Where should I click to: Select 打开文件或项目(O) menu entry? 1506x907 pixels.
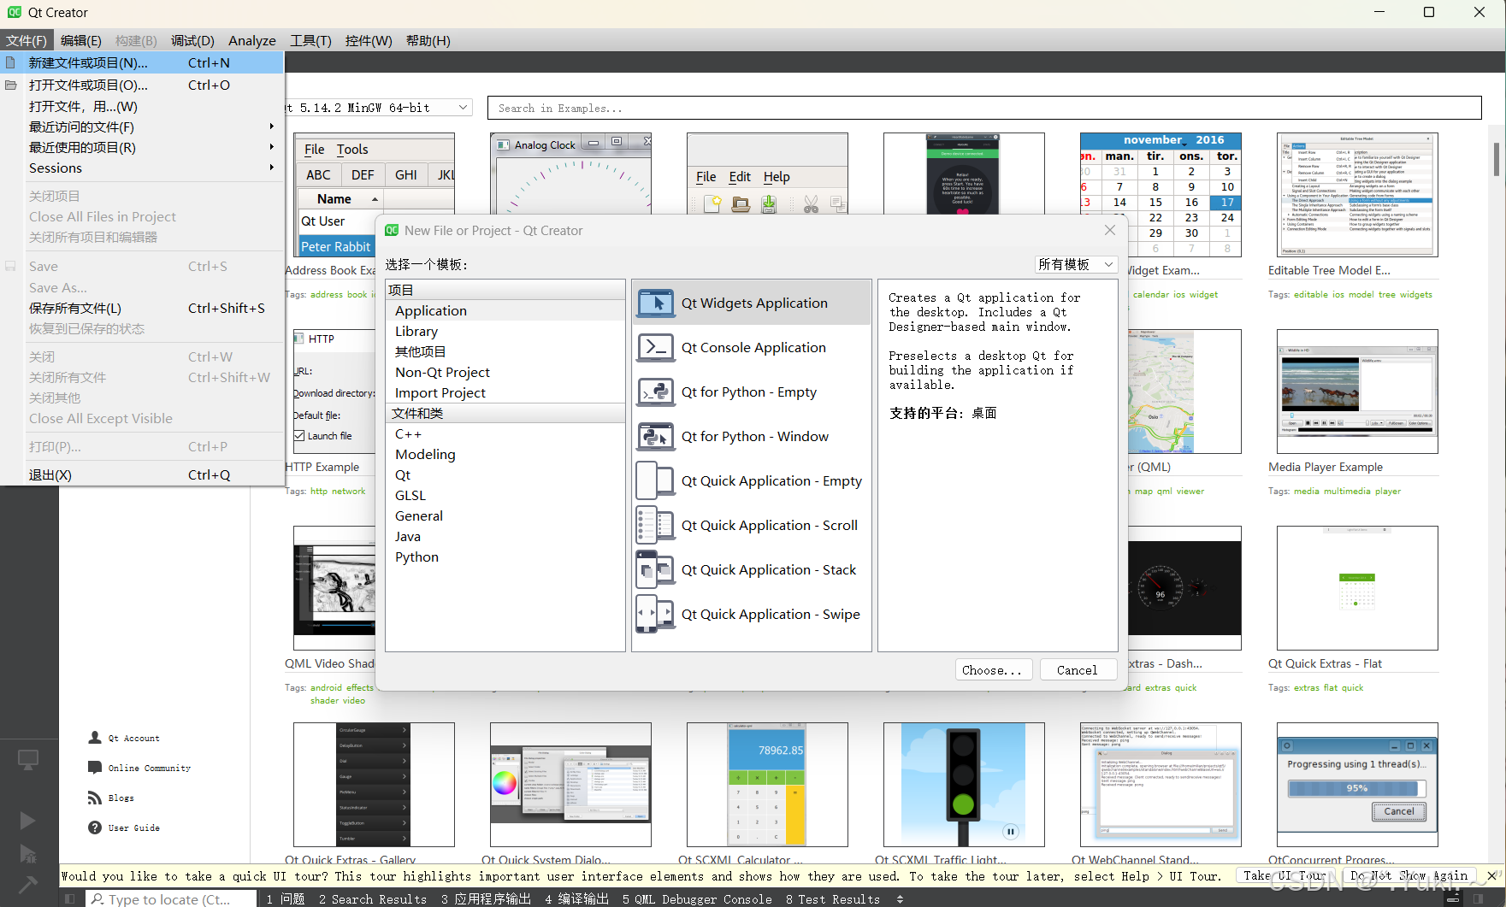click(142, 85)
